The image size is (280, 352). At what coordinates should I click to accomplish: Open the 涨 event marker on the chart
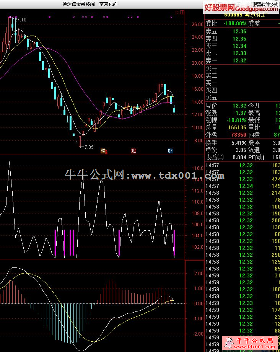point(133,151)
